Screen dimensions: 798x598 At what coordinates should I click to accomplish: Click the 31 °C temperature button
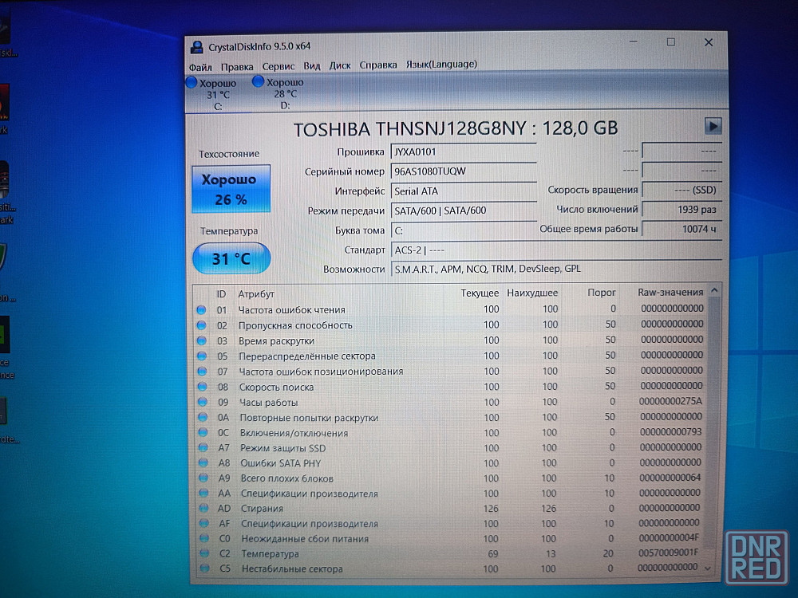click(x=231, y=258)
